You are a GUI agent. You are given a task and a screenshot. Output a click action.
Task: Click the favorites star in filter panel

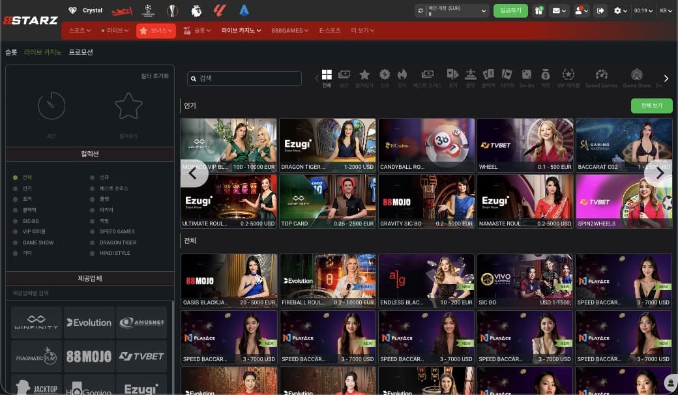(x=128, y=106)
